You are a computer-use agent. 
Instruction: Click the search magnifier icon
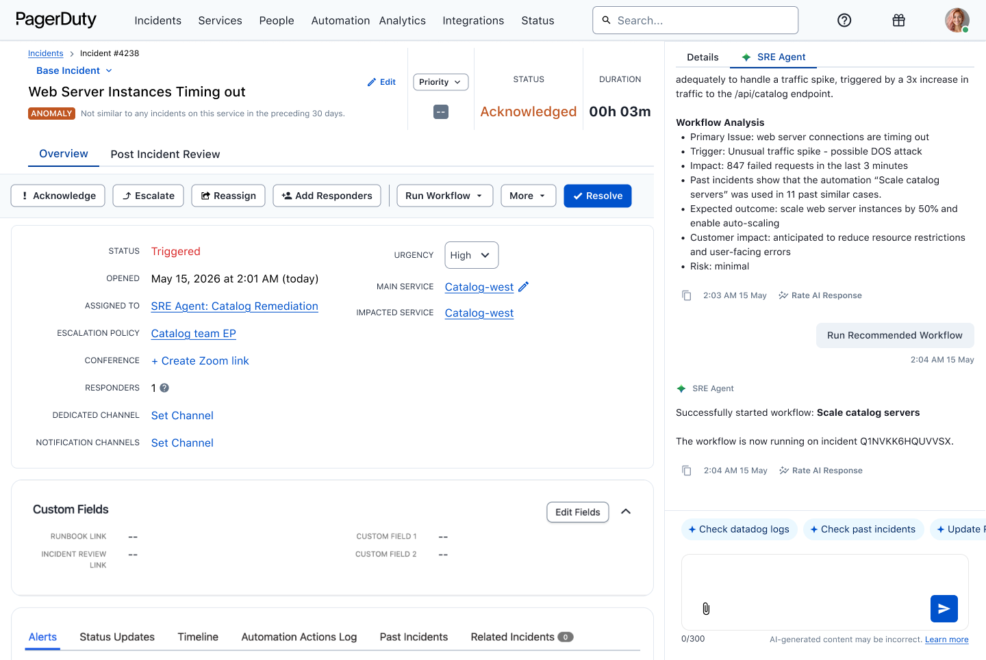(606, 21)
